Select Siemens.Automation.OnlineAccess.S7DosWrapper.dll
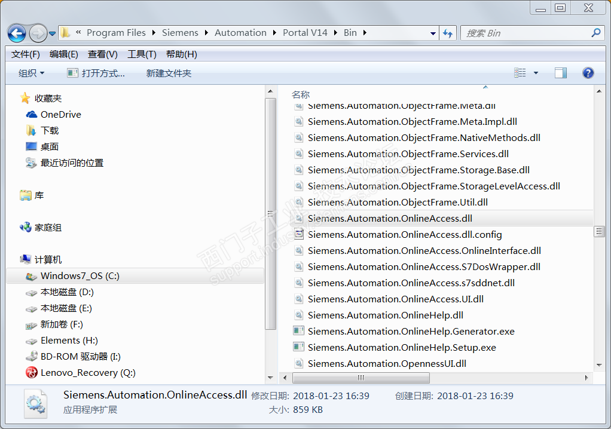This screenshot has height=429, width=611. 424,266
